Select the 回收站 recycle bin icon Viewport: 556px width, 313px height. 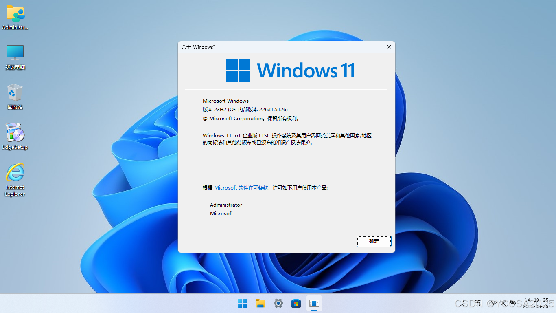click(x=15, y=97)
